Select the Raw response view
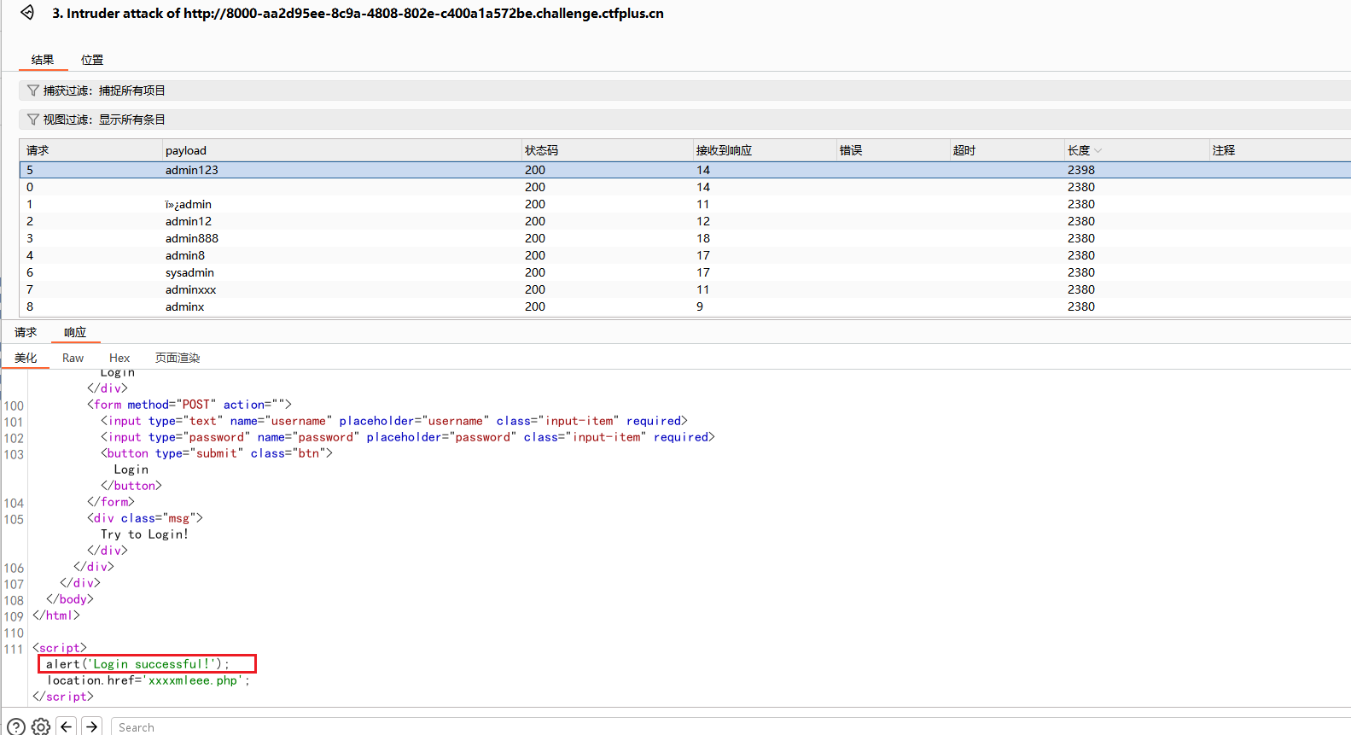 click(73, 358)
